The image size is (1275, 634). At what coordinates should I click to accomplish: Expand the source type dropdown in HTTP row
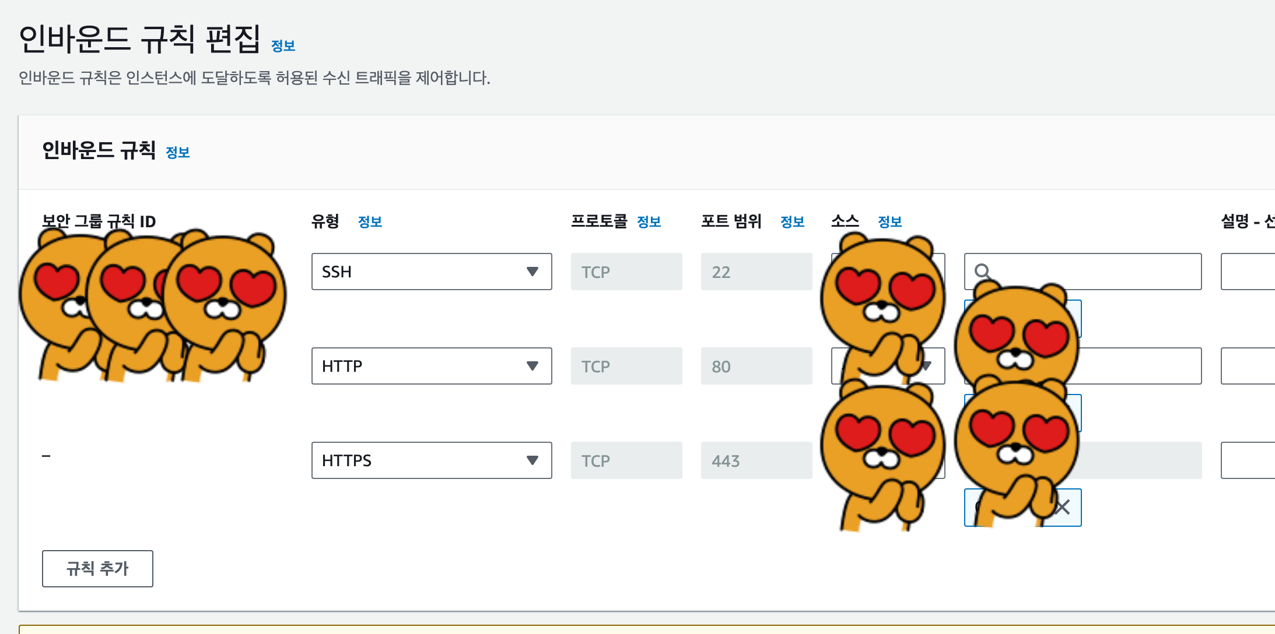[927, 366]
